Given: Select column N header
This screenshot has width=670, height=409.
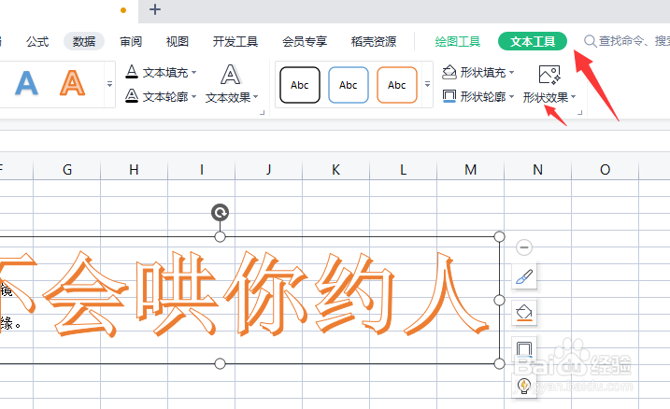Looking at the screenshot, I should 538,170.
